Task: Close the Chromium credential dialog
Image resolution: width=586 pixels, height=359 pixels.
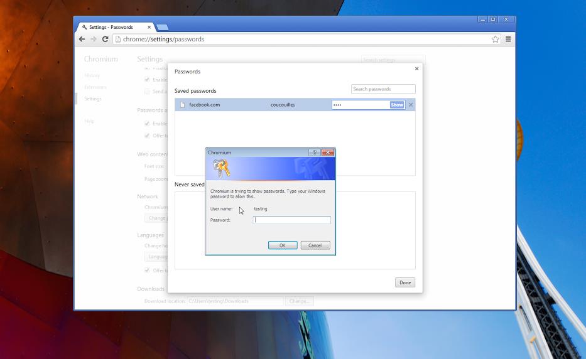Action: (327, 153)
